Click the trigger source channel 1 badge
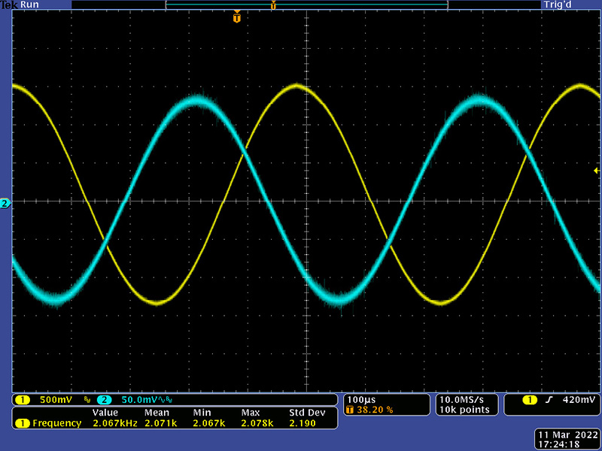Viewport: 602px width, 451px height. tap(530, 399)
